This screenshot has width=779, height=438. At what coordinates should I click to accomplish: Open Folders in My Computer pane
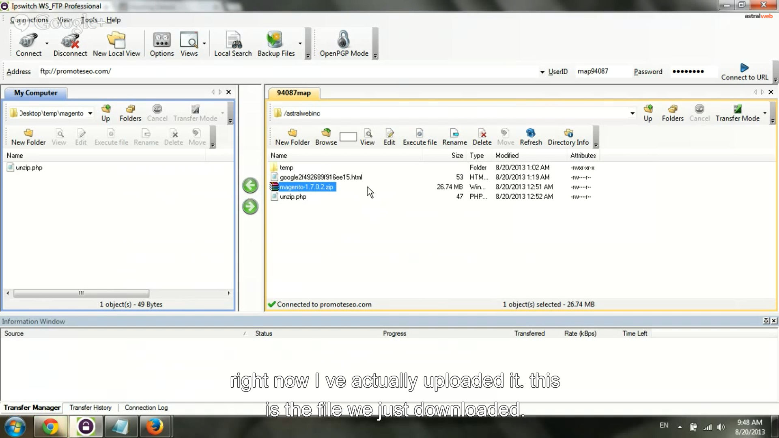130,113
